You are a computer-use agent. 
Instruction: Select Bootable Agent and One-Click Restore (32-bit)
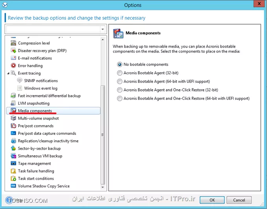[x=120, y=90]
